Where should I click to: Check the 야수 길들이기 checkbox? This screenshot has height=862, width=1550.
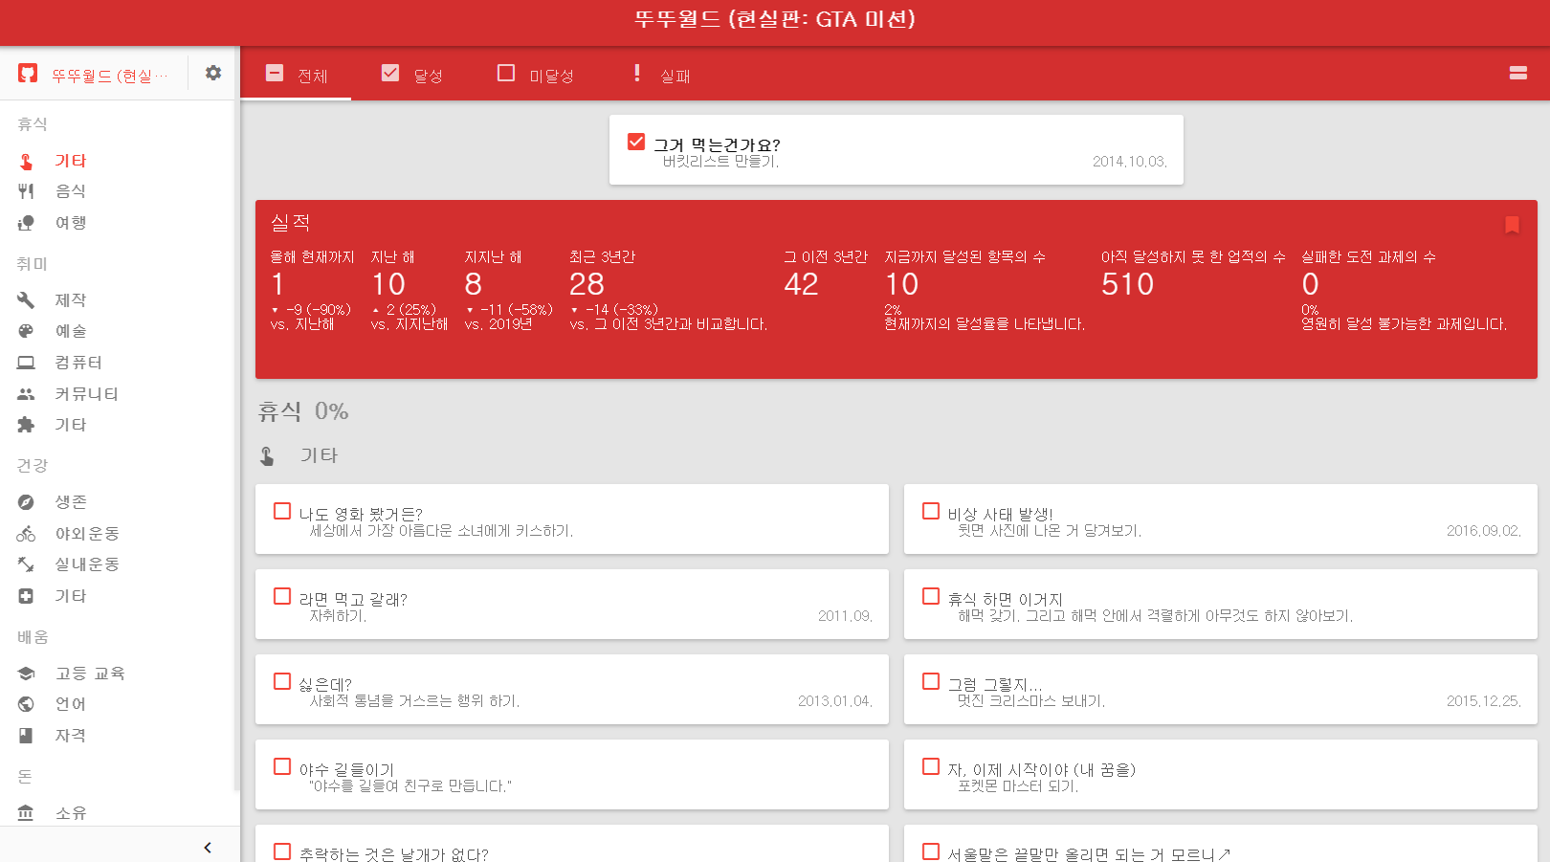point(282,766)
